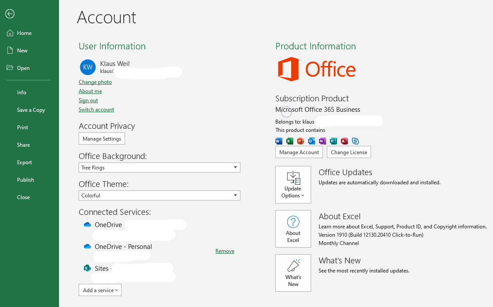Open the Office Background dropdown
Screen dimensions: 493x307
point(160,168)
